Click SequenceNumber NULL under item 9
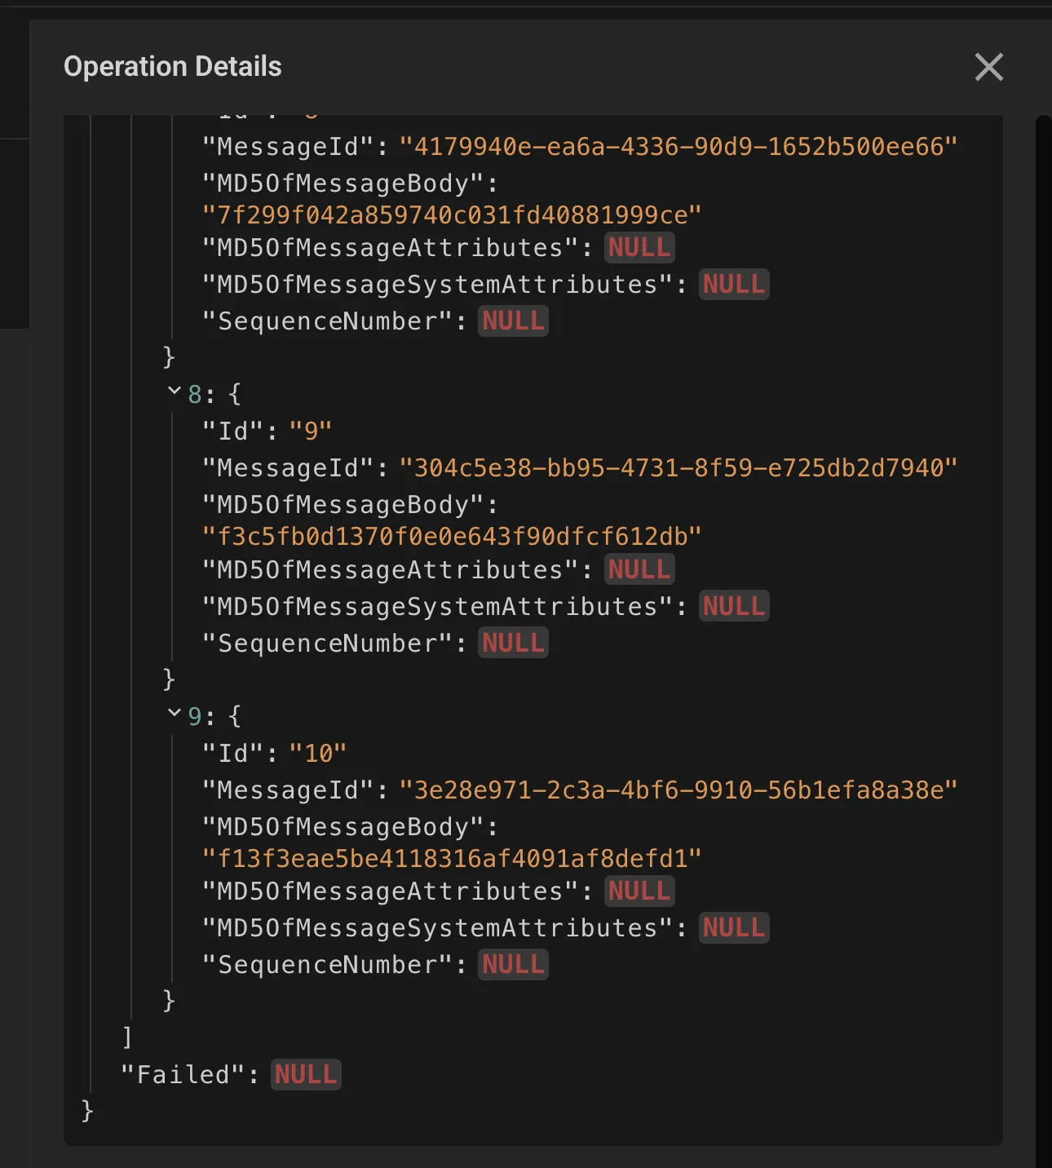Image resolution: width=1052 pixels, height=1168 pixels. pyautogui.click(x=513, y=964)
